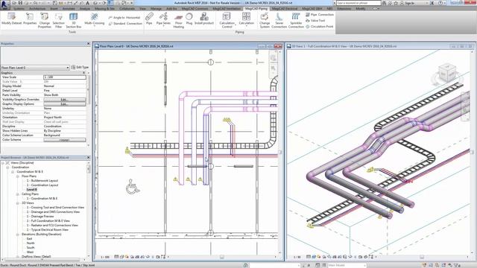
Task: Click the Edit Type button
Action: (x=80, y=67)
